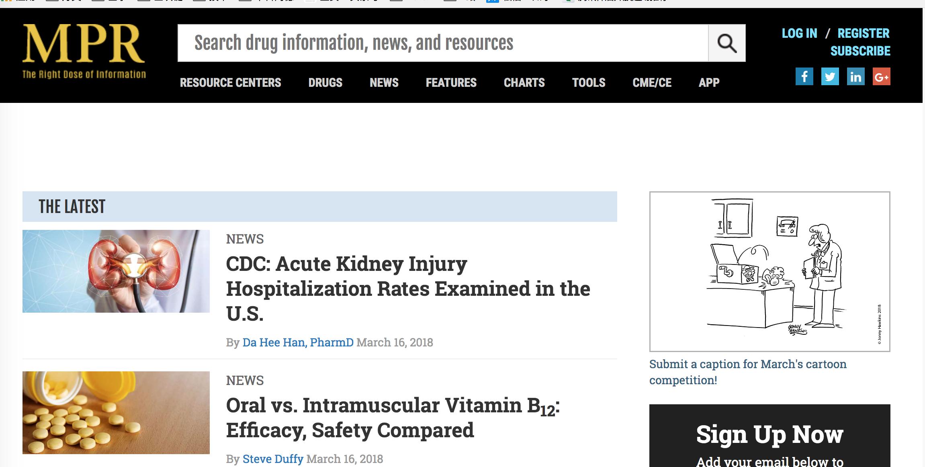Image resolution: width=925 pixels, height=467 pixels.
Task: Open the Features menu item
Action: click(x=451, y=83)
